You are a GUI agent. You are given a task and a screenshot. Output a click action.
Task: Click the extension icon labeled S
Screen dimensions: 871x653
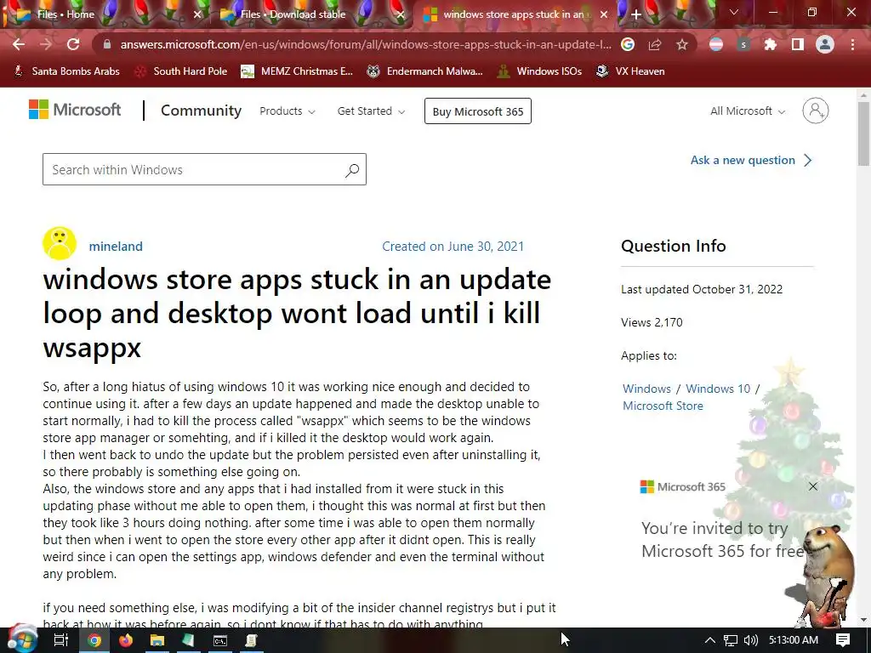tap(743, 44)
